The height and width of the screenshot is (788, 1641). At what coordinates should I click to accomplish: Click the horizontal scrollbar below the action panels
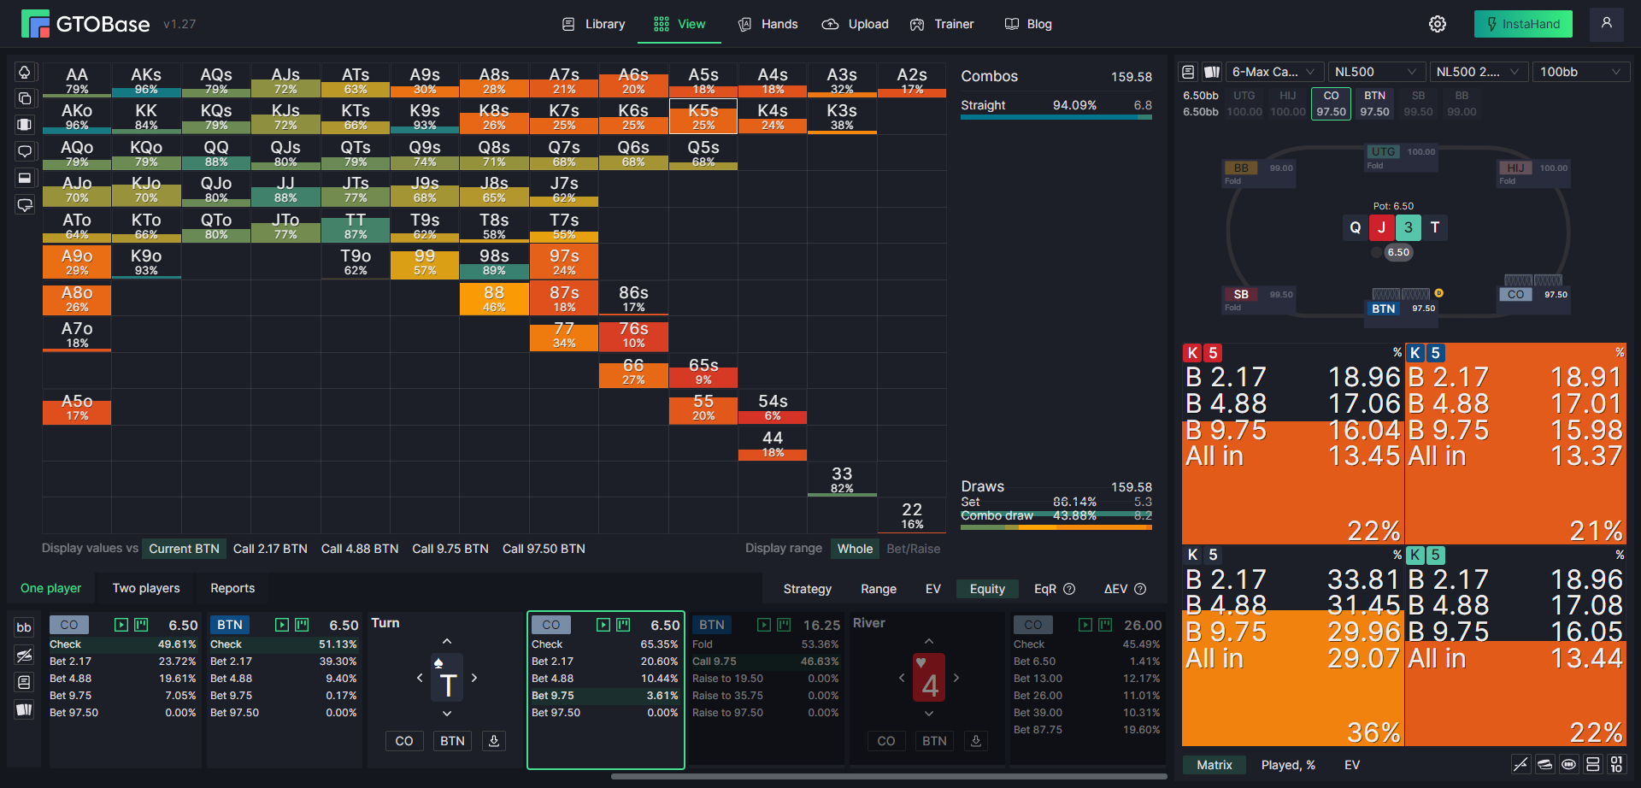pyautogui.click(x=889, y=777)
